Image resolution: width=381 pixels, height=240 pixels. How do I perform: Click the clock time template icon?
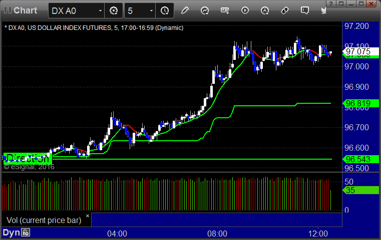165,10
